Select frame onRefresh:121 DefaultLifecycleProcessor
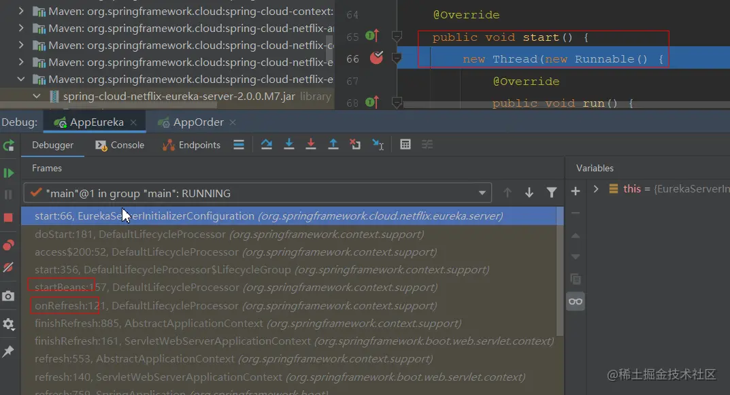The height and width of the screenshot is (395, 730). (288, 306)
